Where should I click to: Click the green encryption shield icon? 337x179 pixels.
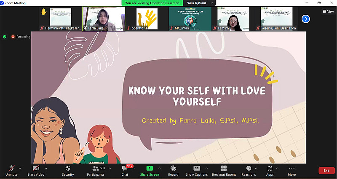point(5,37)
